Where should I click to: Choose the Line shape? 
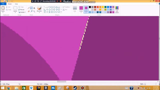pyautogui.click(x=45, y=7)
